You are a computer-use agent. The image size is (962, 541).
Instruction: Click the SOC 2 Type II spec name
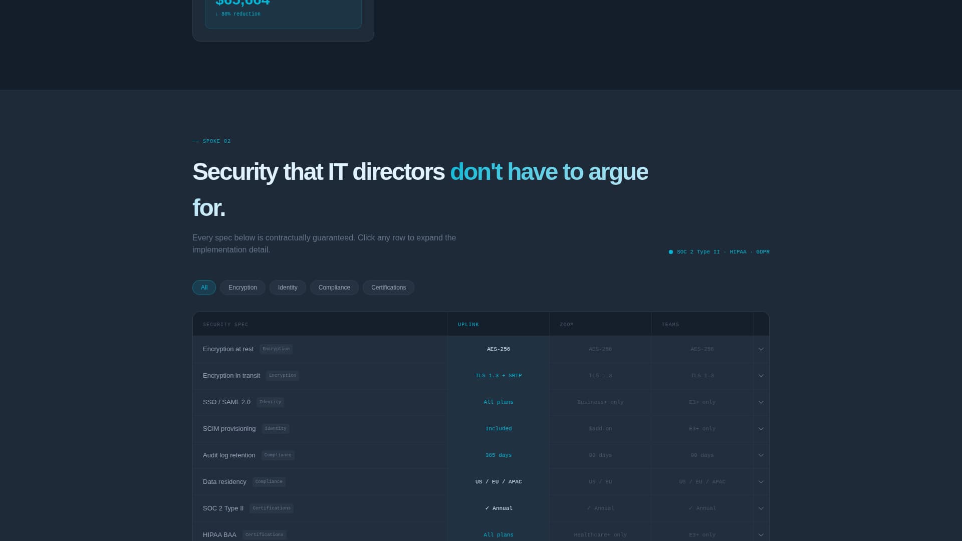223,508
